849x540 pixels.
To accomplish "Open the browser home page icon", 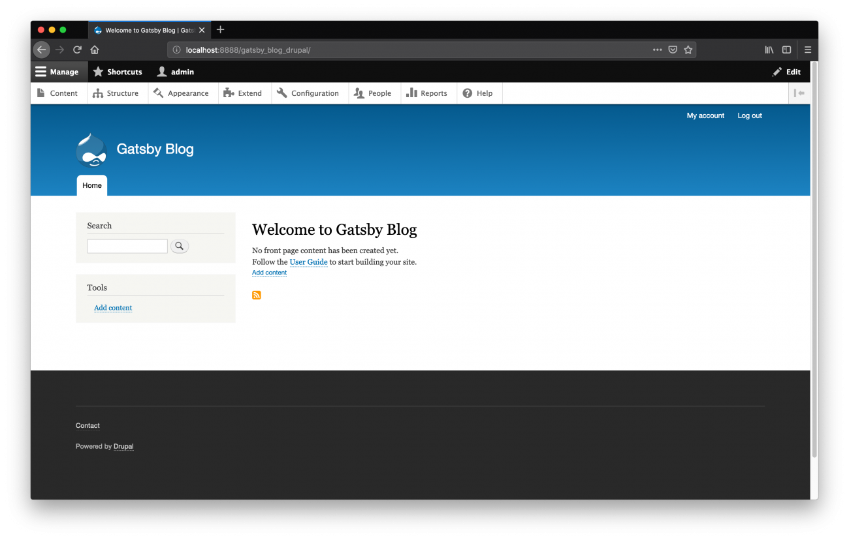I will click(x=95, y=50).
